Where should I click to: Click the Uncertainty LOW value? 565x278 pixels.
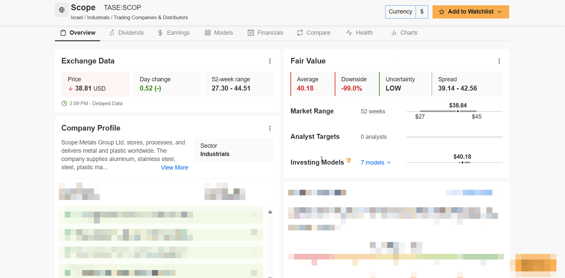click(393, 88)
